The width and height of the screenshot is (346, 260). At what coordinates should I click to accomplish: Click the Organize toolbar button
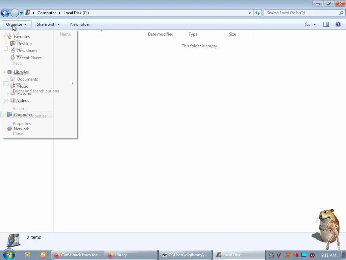coord(16,24)
